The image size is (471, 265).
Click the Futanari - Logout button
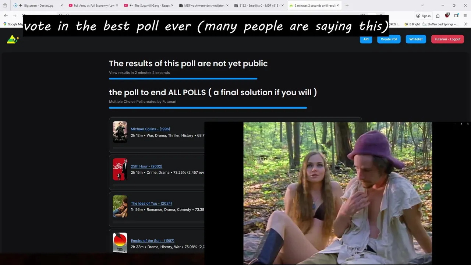click(x=447, y=39)
